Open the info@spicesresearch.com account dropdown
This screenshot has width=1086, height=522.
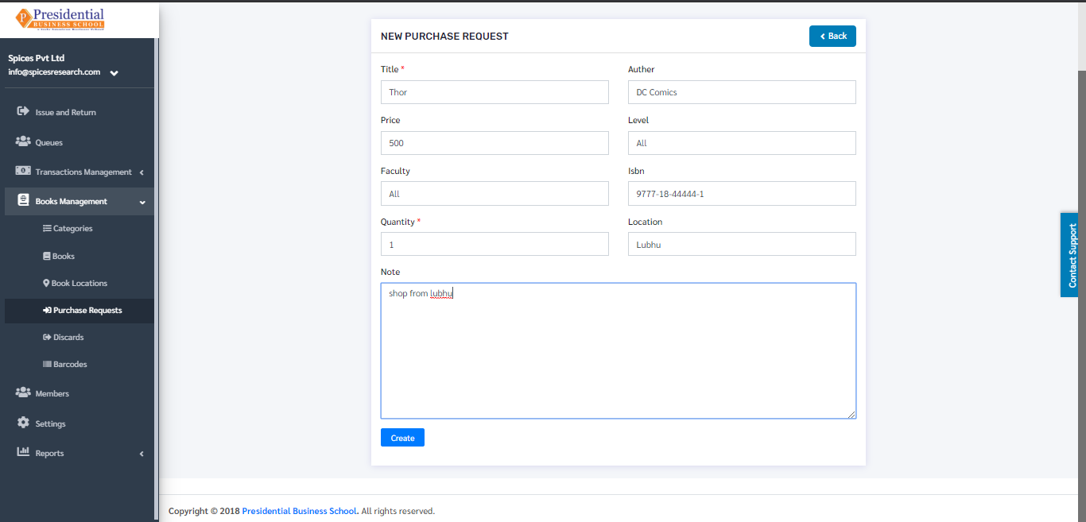[114, 72]
